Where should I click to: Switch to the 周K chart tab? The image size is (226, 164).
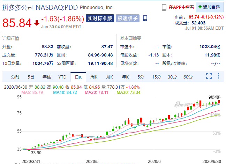click(x=94, y=77)
